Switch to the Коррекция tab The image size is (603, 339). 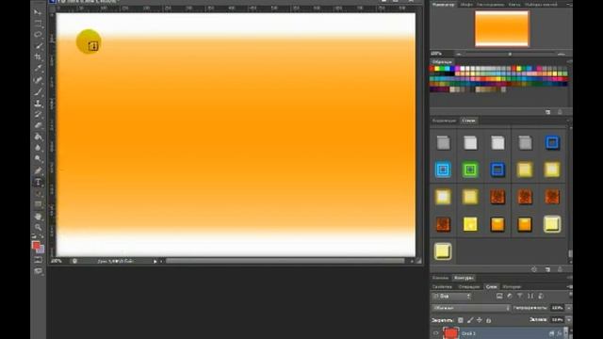(444, 121)
